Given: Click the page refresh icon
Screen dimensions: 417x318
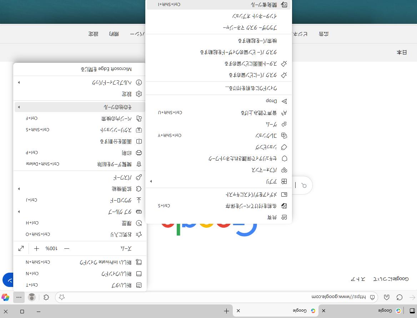Looking at the screenshot, I should pyautogui.click(x=400, y=297).
